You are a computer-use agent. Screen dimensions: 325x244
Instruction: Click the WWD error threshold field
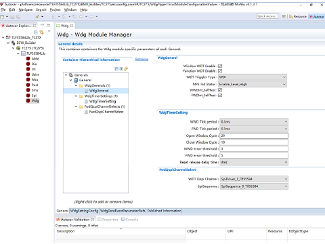tap(254, 148)
